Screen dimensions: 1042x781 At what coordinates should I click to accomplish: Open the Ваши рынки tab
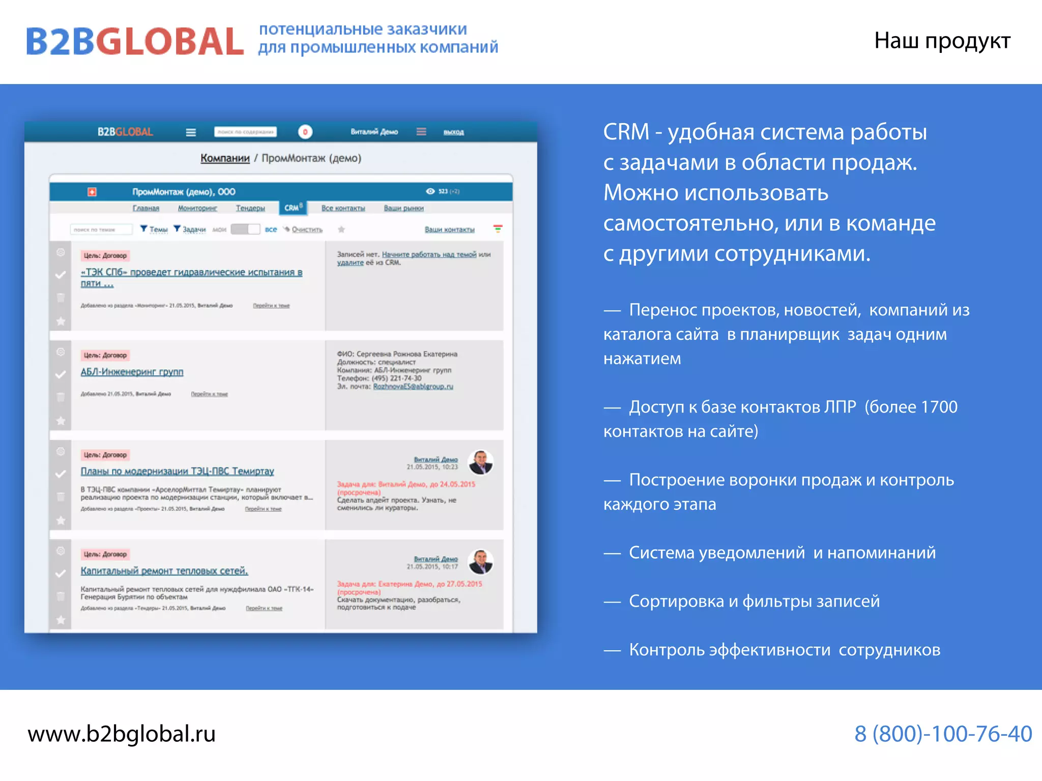404,208
